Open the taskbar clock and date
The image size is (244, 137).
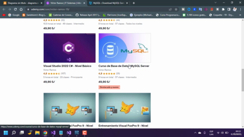coord(236,133)
